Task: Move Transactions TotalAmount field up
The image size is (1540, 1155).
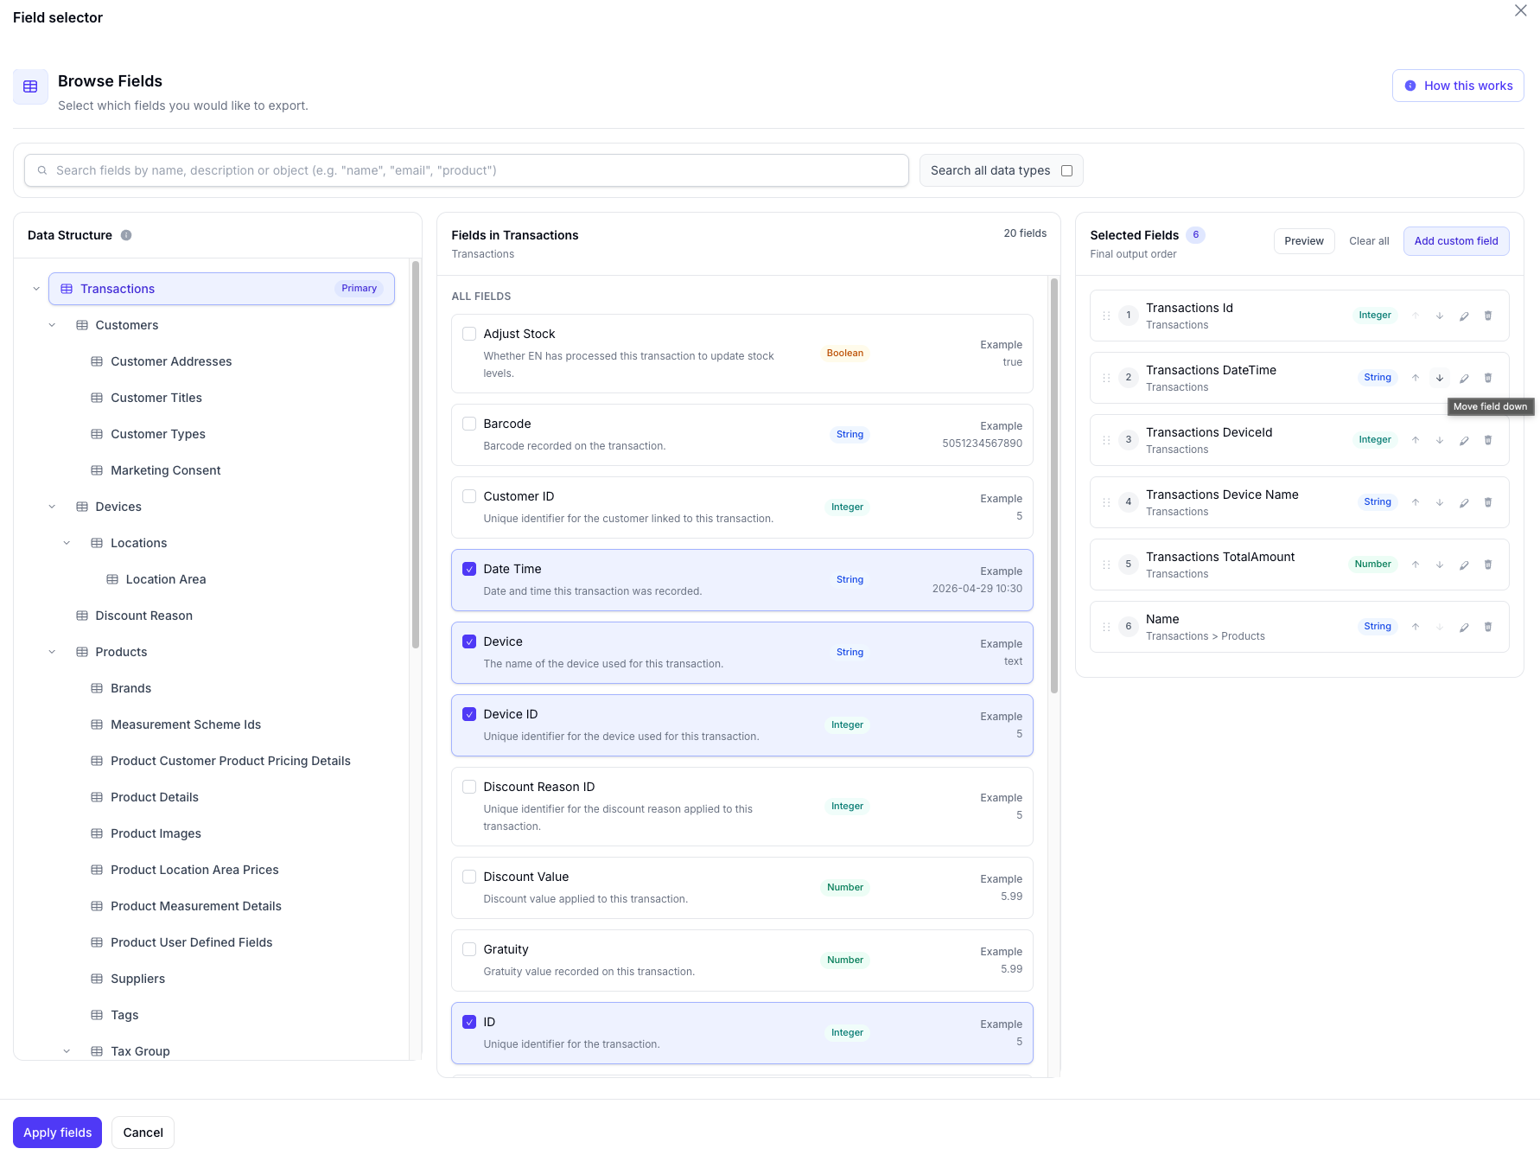Action: 1416,565
